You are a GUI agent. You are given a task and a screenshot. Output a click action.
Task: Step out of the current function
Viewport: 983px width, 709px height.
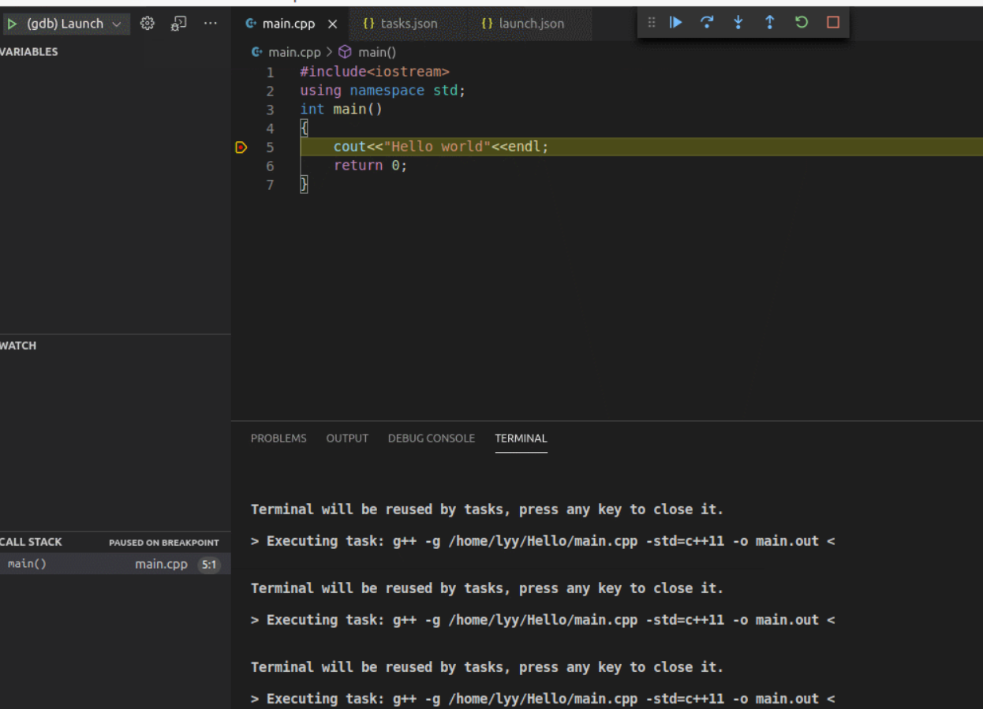pos(770,23)
